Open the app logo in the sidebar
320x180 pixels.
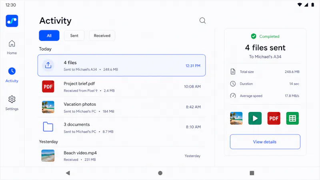[12, 21]
